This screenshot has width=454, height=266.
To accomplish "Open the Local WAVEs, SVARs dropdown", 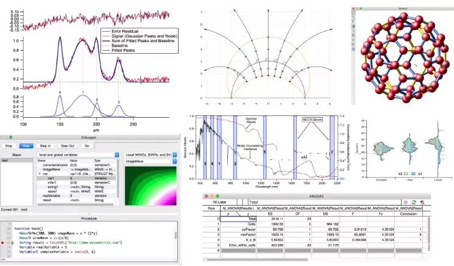I will point(151,155).
